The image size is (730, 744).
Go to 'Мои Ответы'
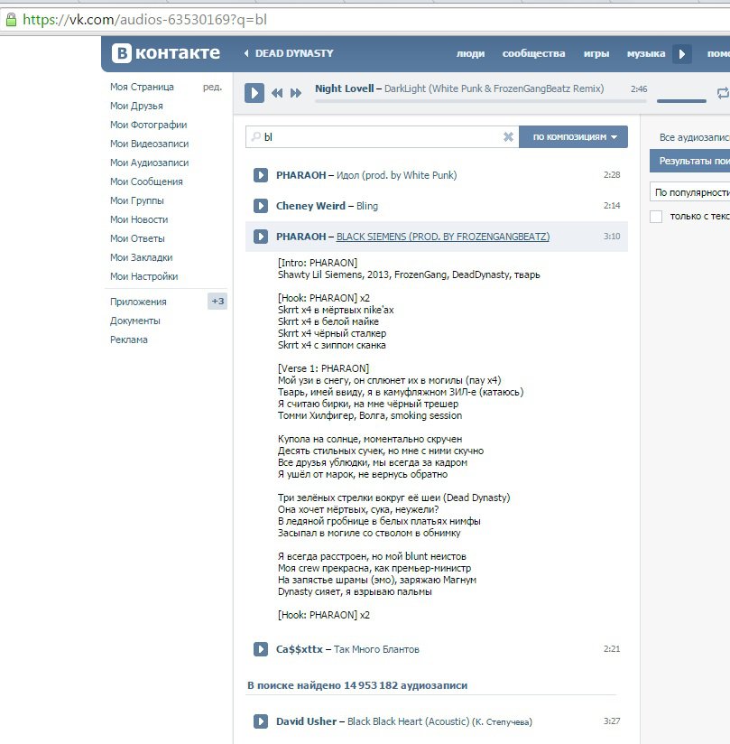tap(137, 238)
